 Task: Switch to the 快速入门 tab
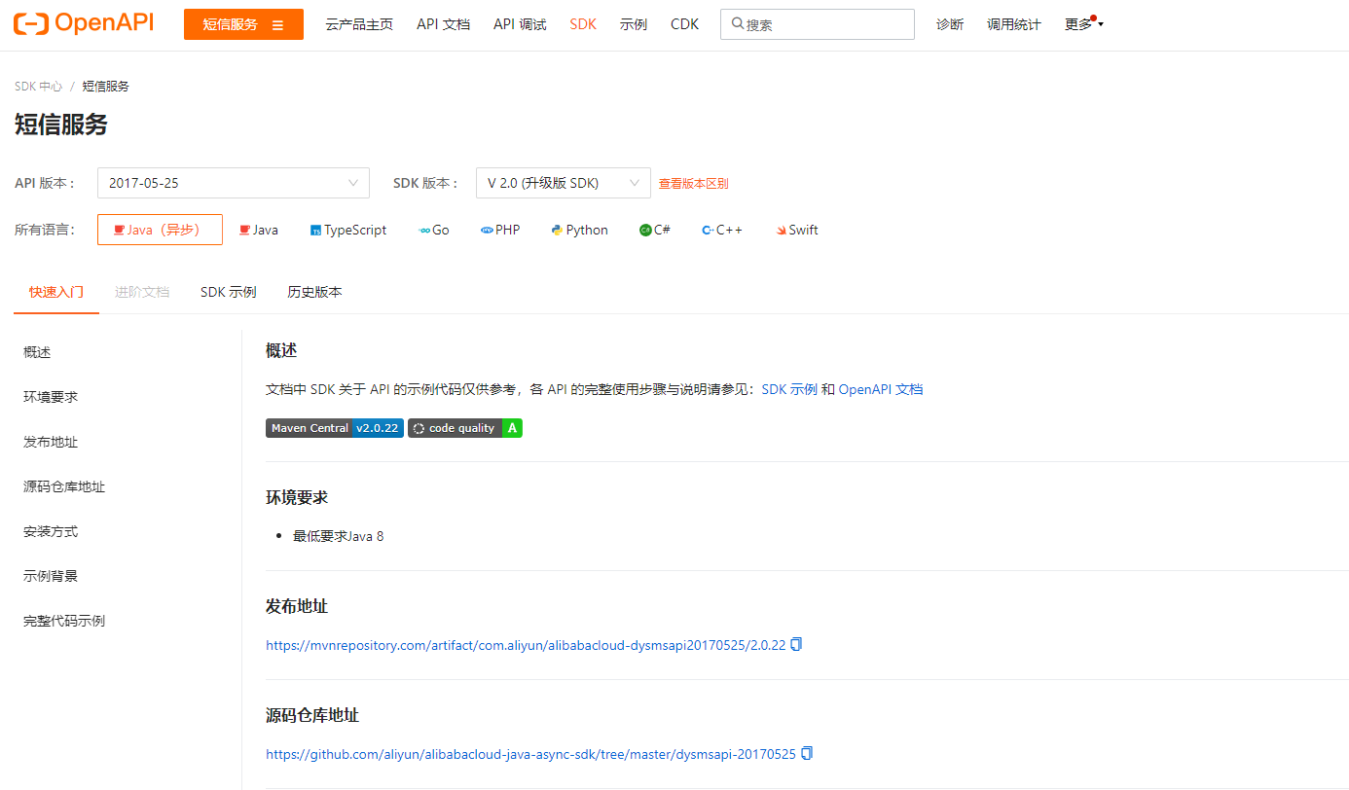click(56, 292)
